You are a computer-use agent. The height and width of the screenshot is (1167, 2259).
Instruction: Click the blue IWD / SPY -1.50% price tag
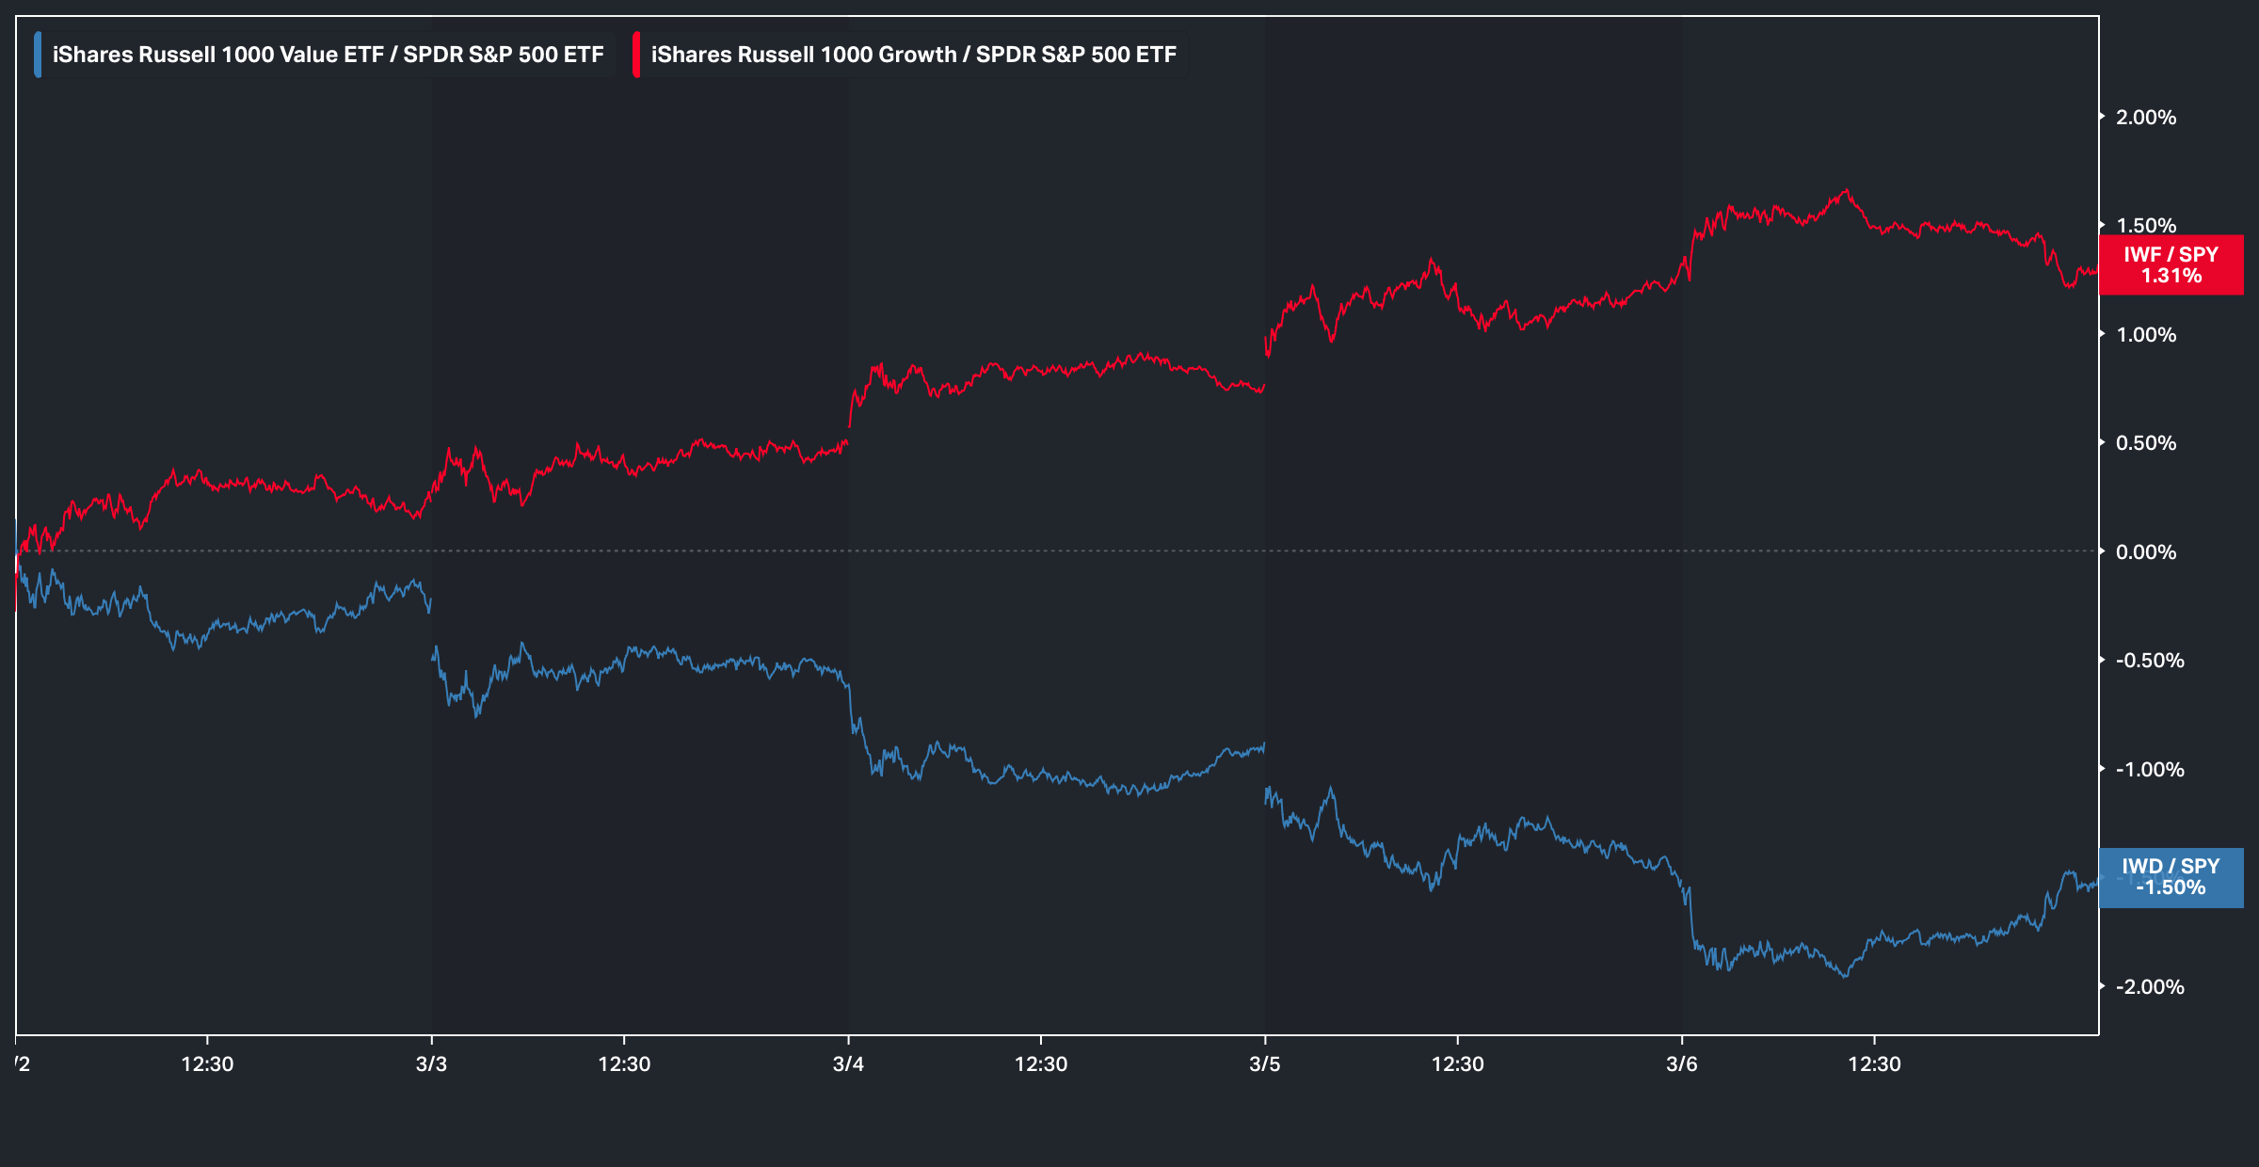[2171, 877]
